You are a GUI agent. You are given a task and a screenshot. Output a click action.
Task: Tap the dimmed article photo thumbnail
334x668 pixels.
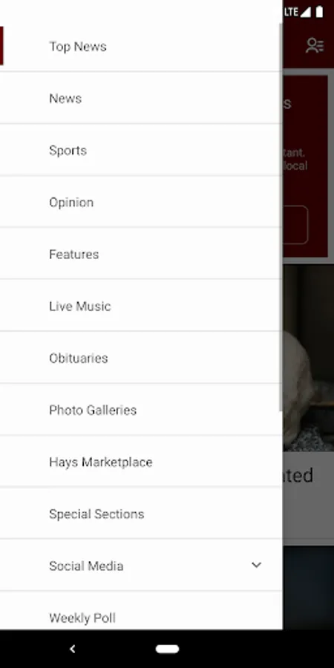tap(309, 358)
